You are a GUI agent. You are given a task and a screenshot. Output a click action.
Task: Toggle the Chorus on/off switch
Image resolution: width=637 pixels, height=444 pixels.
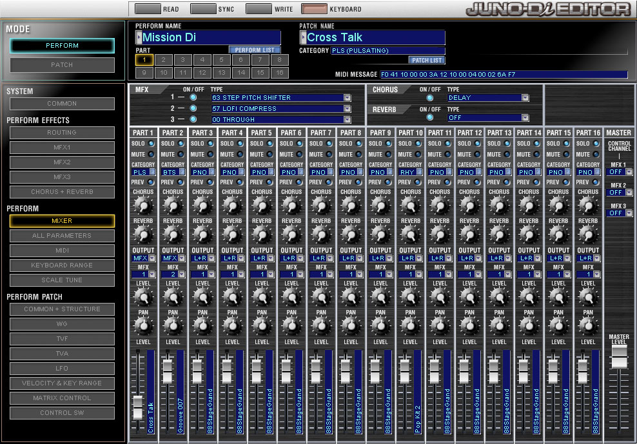(x=430, y=98)
